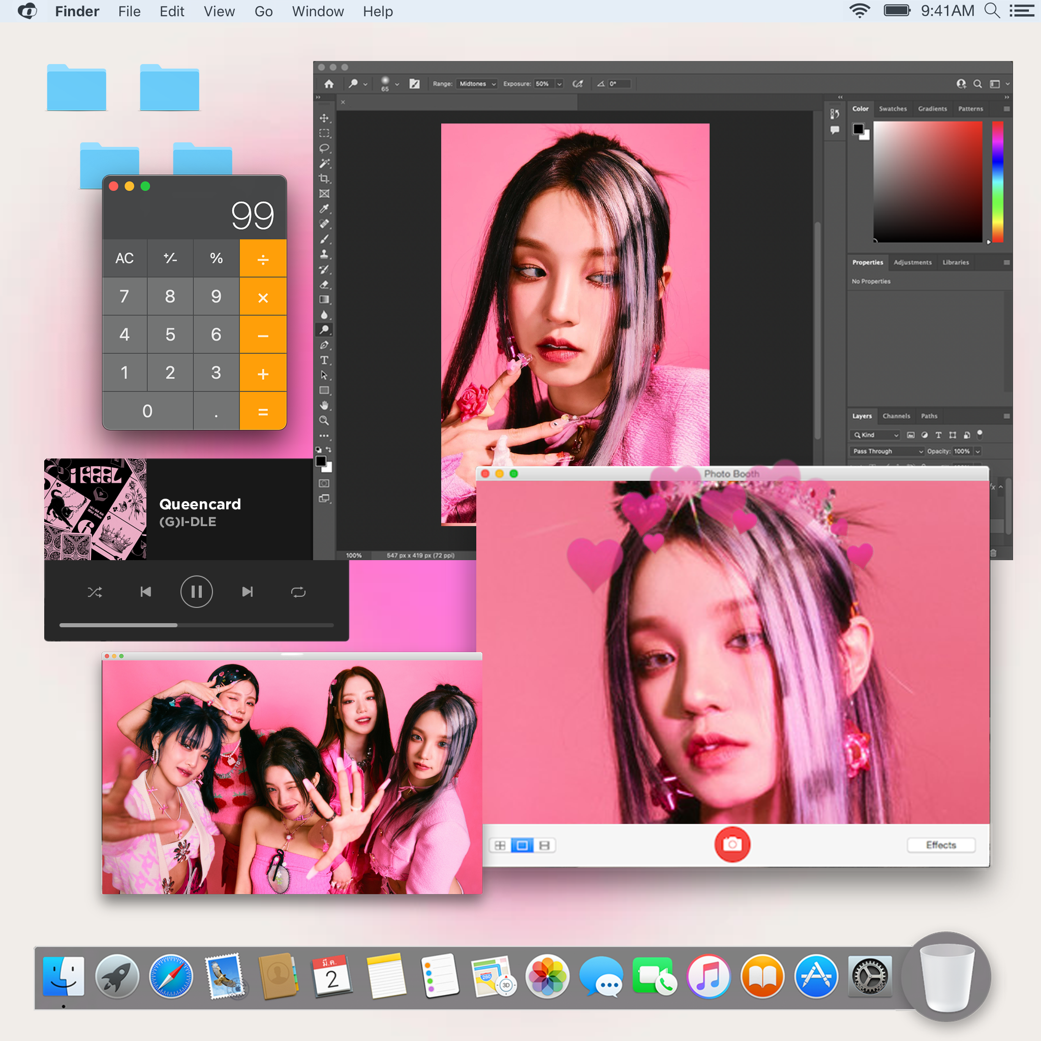This screenshot has width=1041, height=1041.
Task: Switch to the Swatches tab
Action: click(x=892, y=109)
